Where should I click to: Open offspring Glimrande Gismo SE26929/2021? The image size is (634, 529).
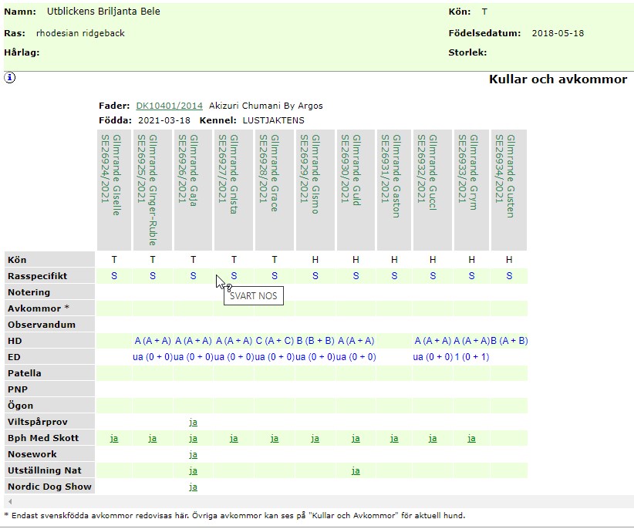(x=310, y=174)
